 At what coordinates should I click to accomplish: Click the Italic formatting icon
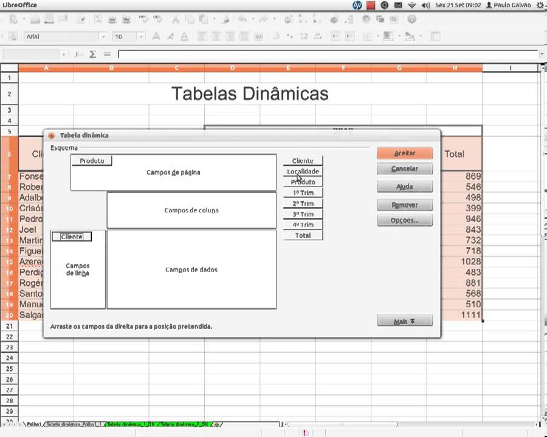coord(170,36)
